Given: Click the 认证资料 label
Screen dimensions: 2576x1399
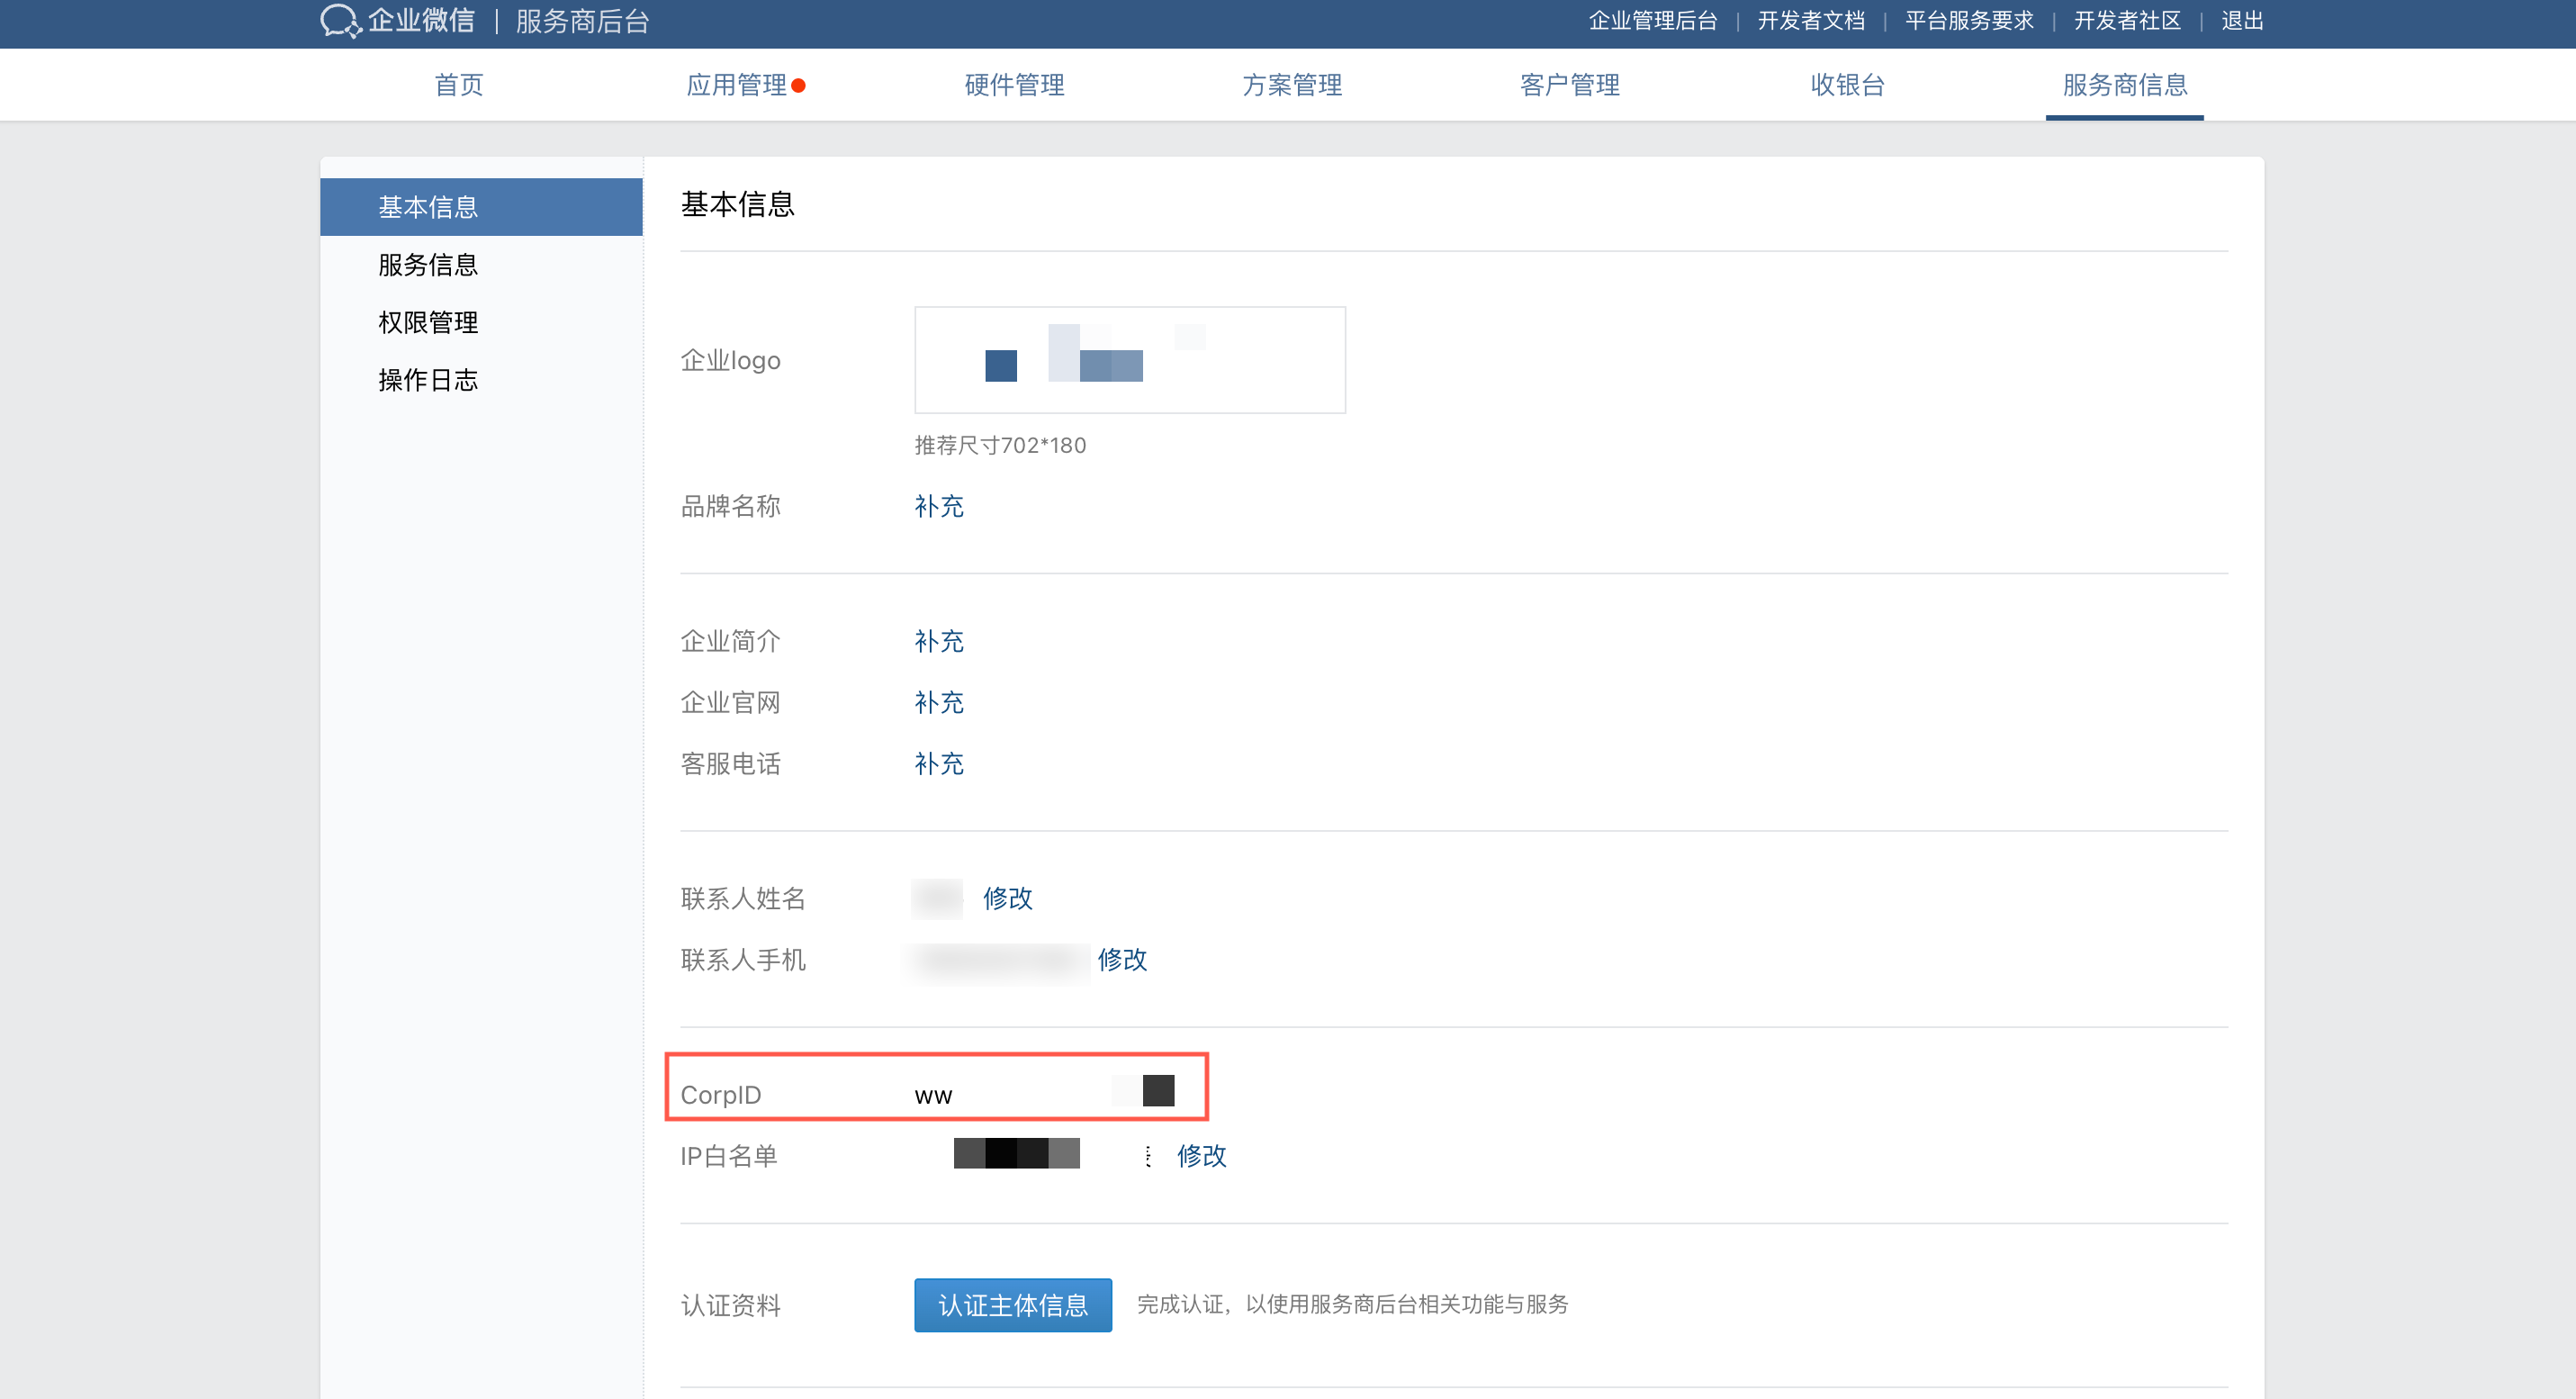Looking at the screenshot, I should (730, 1305).
